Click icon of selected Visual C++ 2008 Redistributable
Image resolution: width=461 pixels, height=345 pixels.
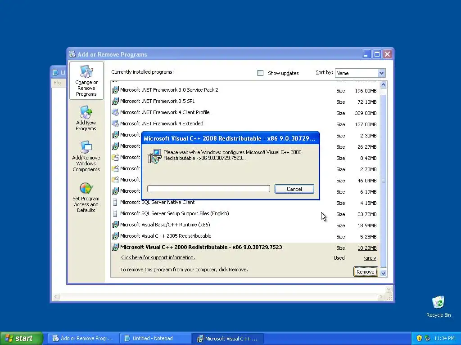(115, 247)
